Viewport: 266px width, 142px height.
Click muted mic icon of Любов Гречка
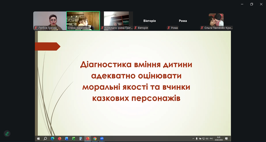(x=36, y=28)
